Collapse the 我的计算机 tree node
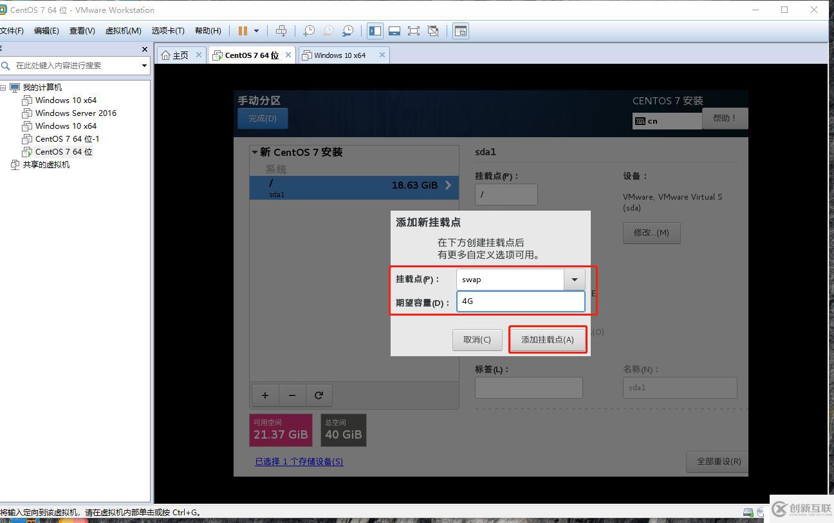This screenshot has height=523, width=834. [3, 88]
